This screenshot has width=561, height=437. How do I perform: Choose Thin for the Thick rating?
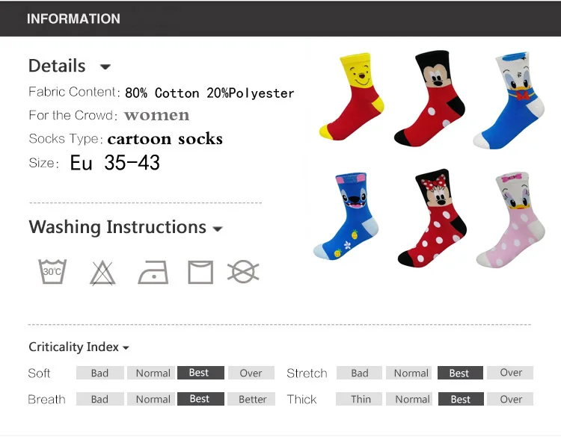pos(359,399)
